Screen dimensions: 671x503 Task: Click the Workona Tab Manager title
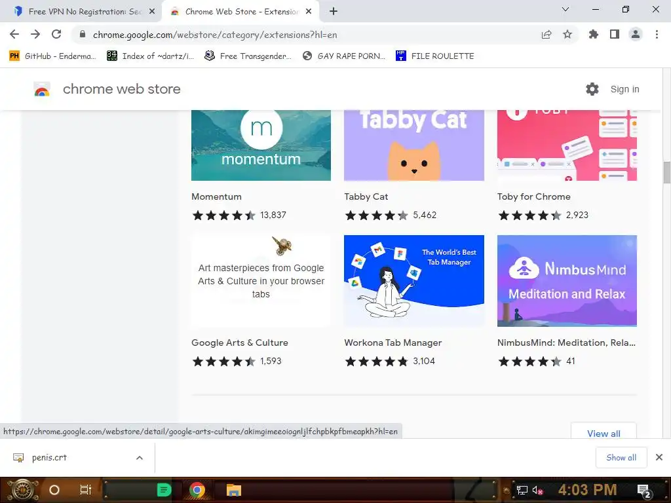click(x=393, y=343)
